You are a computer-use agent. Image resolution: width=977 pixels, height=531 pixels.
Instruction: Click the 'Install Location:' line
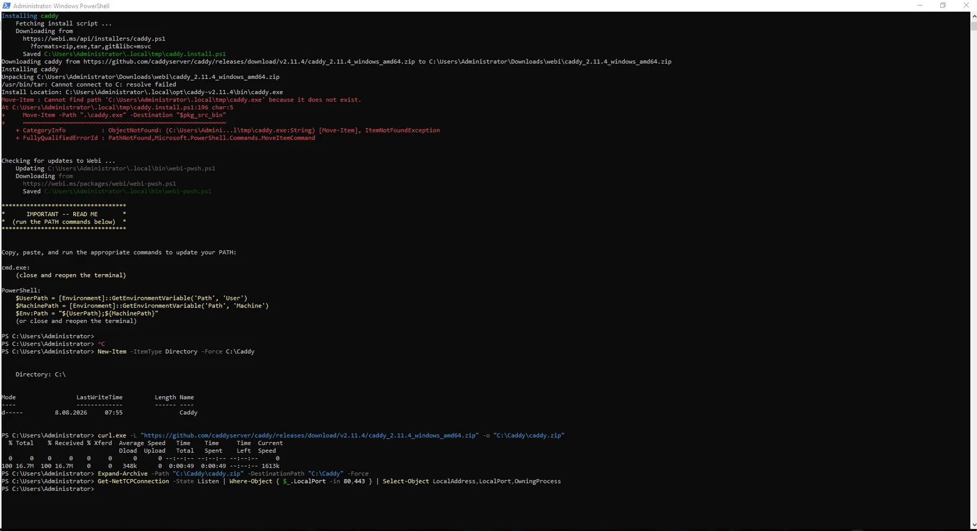click(x=142, y=92)
